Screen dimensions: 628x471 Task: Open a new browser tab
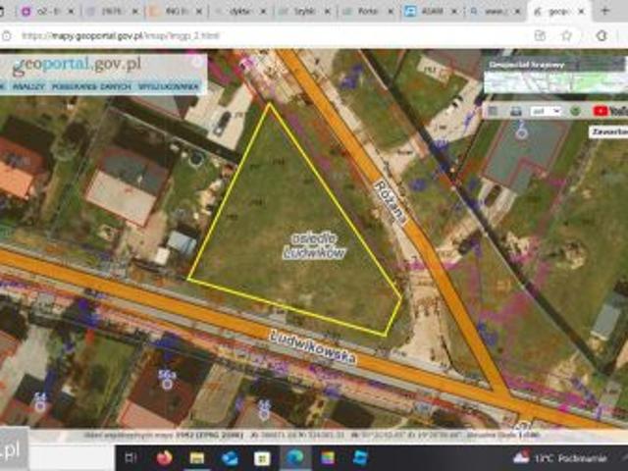coord(603,12)
